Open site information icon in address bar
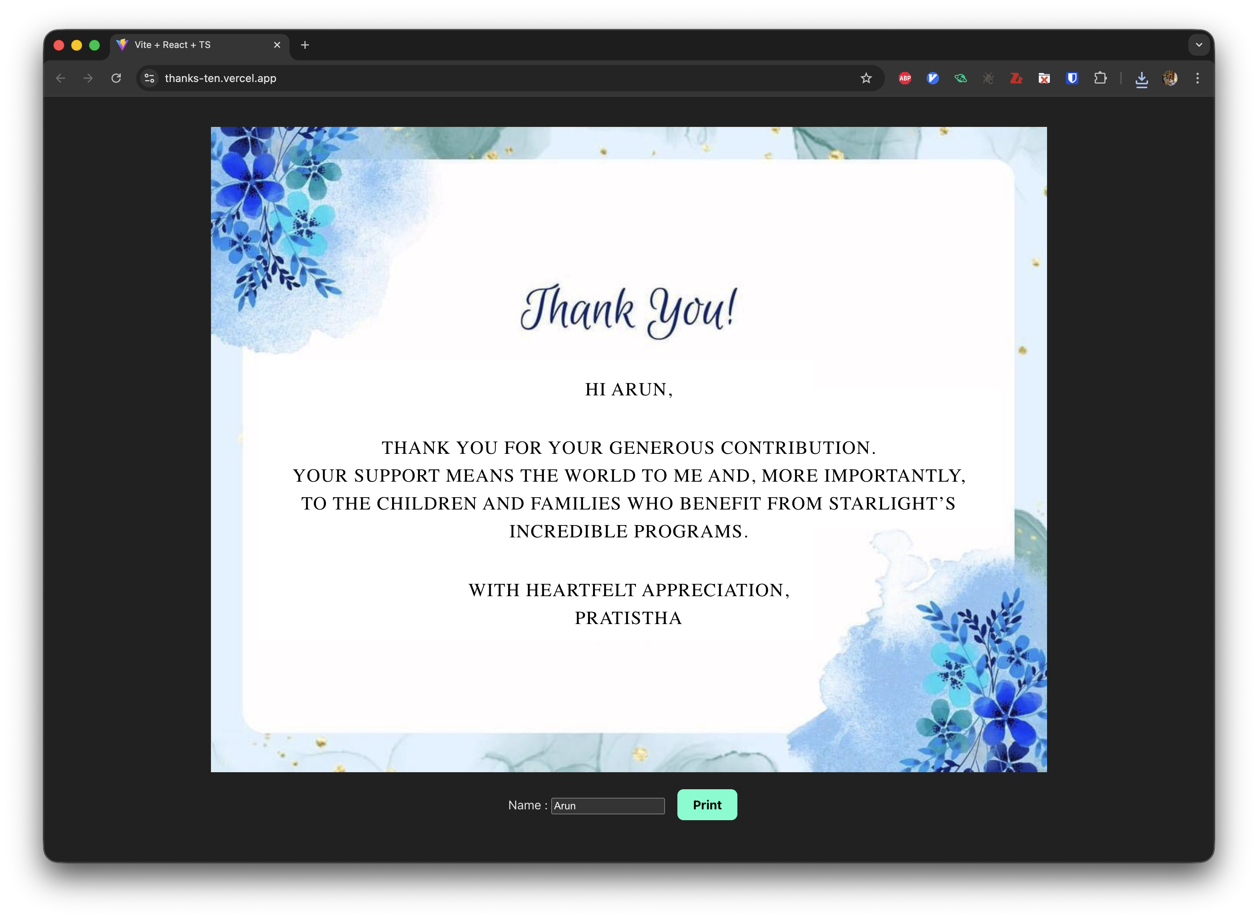The width and height of the screenshot is (1258, 920). click(x=149, y=79)
